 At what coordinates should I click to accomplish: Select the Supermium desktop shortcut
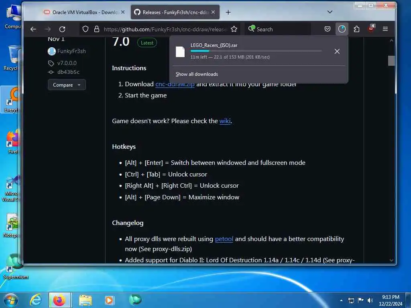coord(15,267)
